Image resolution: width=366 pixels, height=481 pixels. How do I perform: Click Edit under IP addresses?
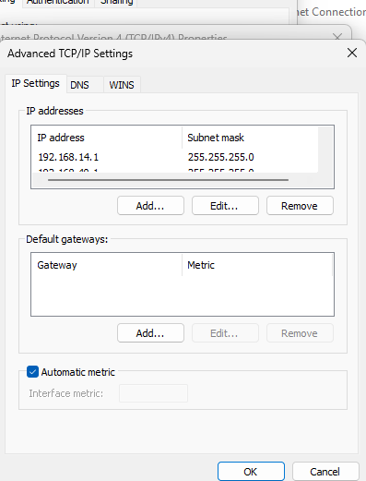click(x=225, y=206)
